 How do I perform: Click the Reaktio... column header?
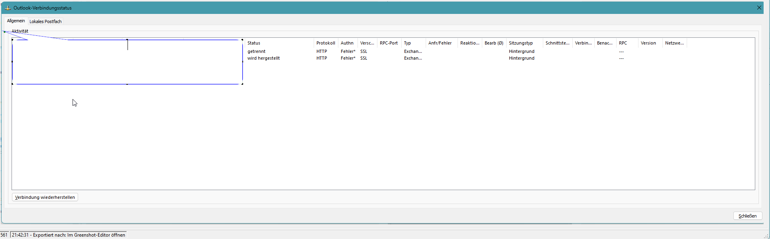(x=470, y=43)
